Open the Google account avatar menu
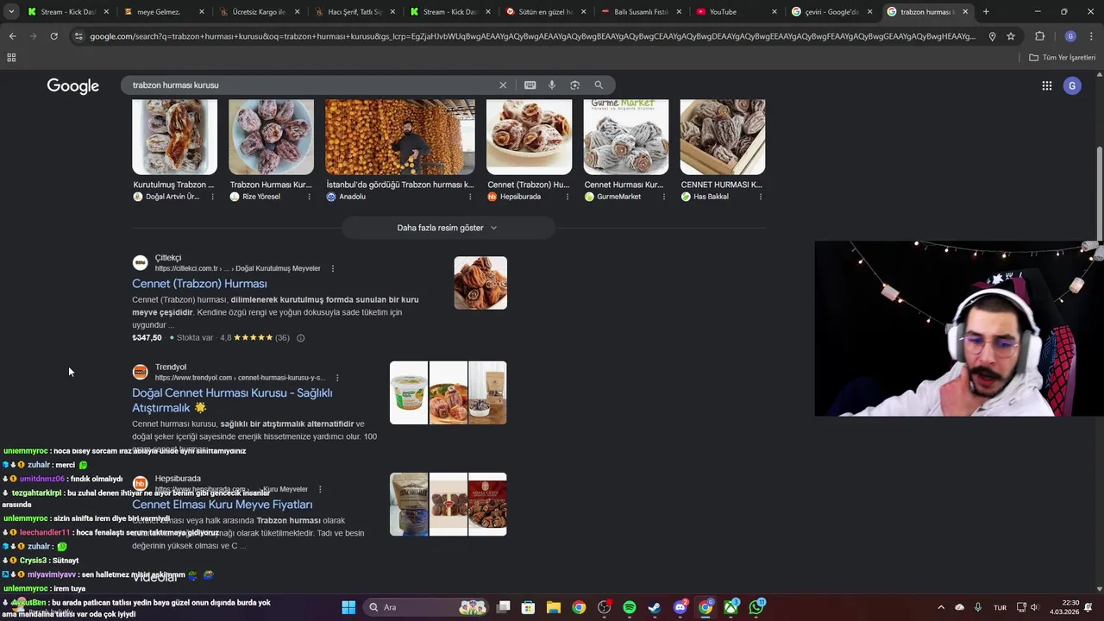 click(1072, 85)
